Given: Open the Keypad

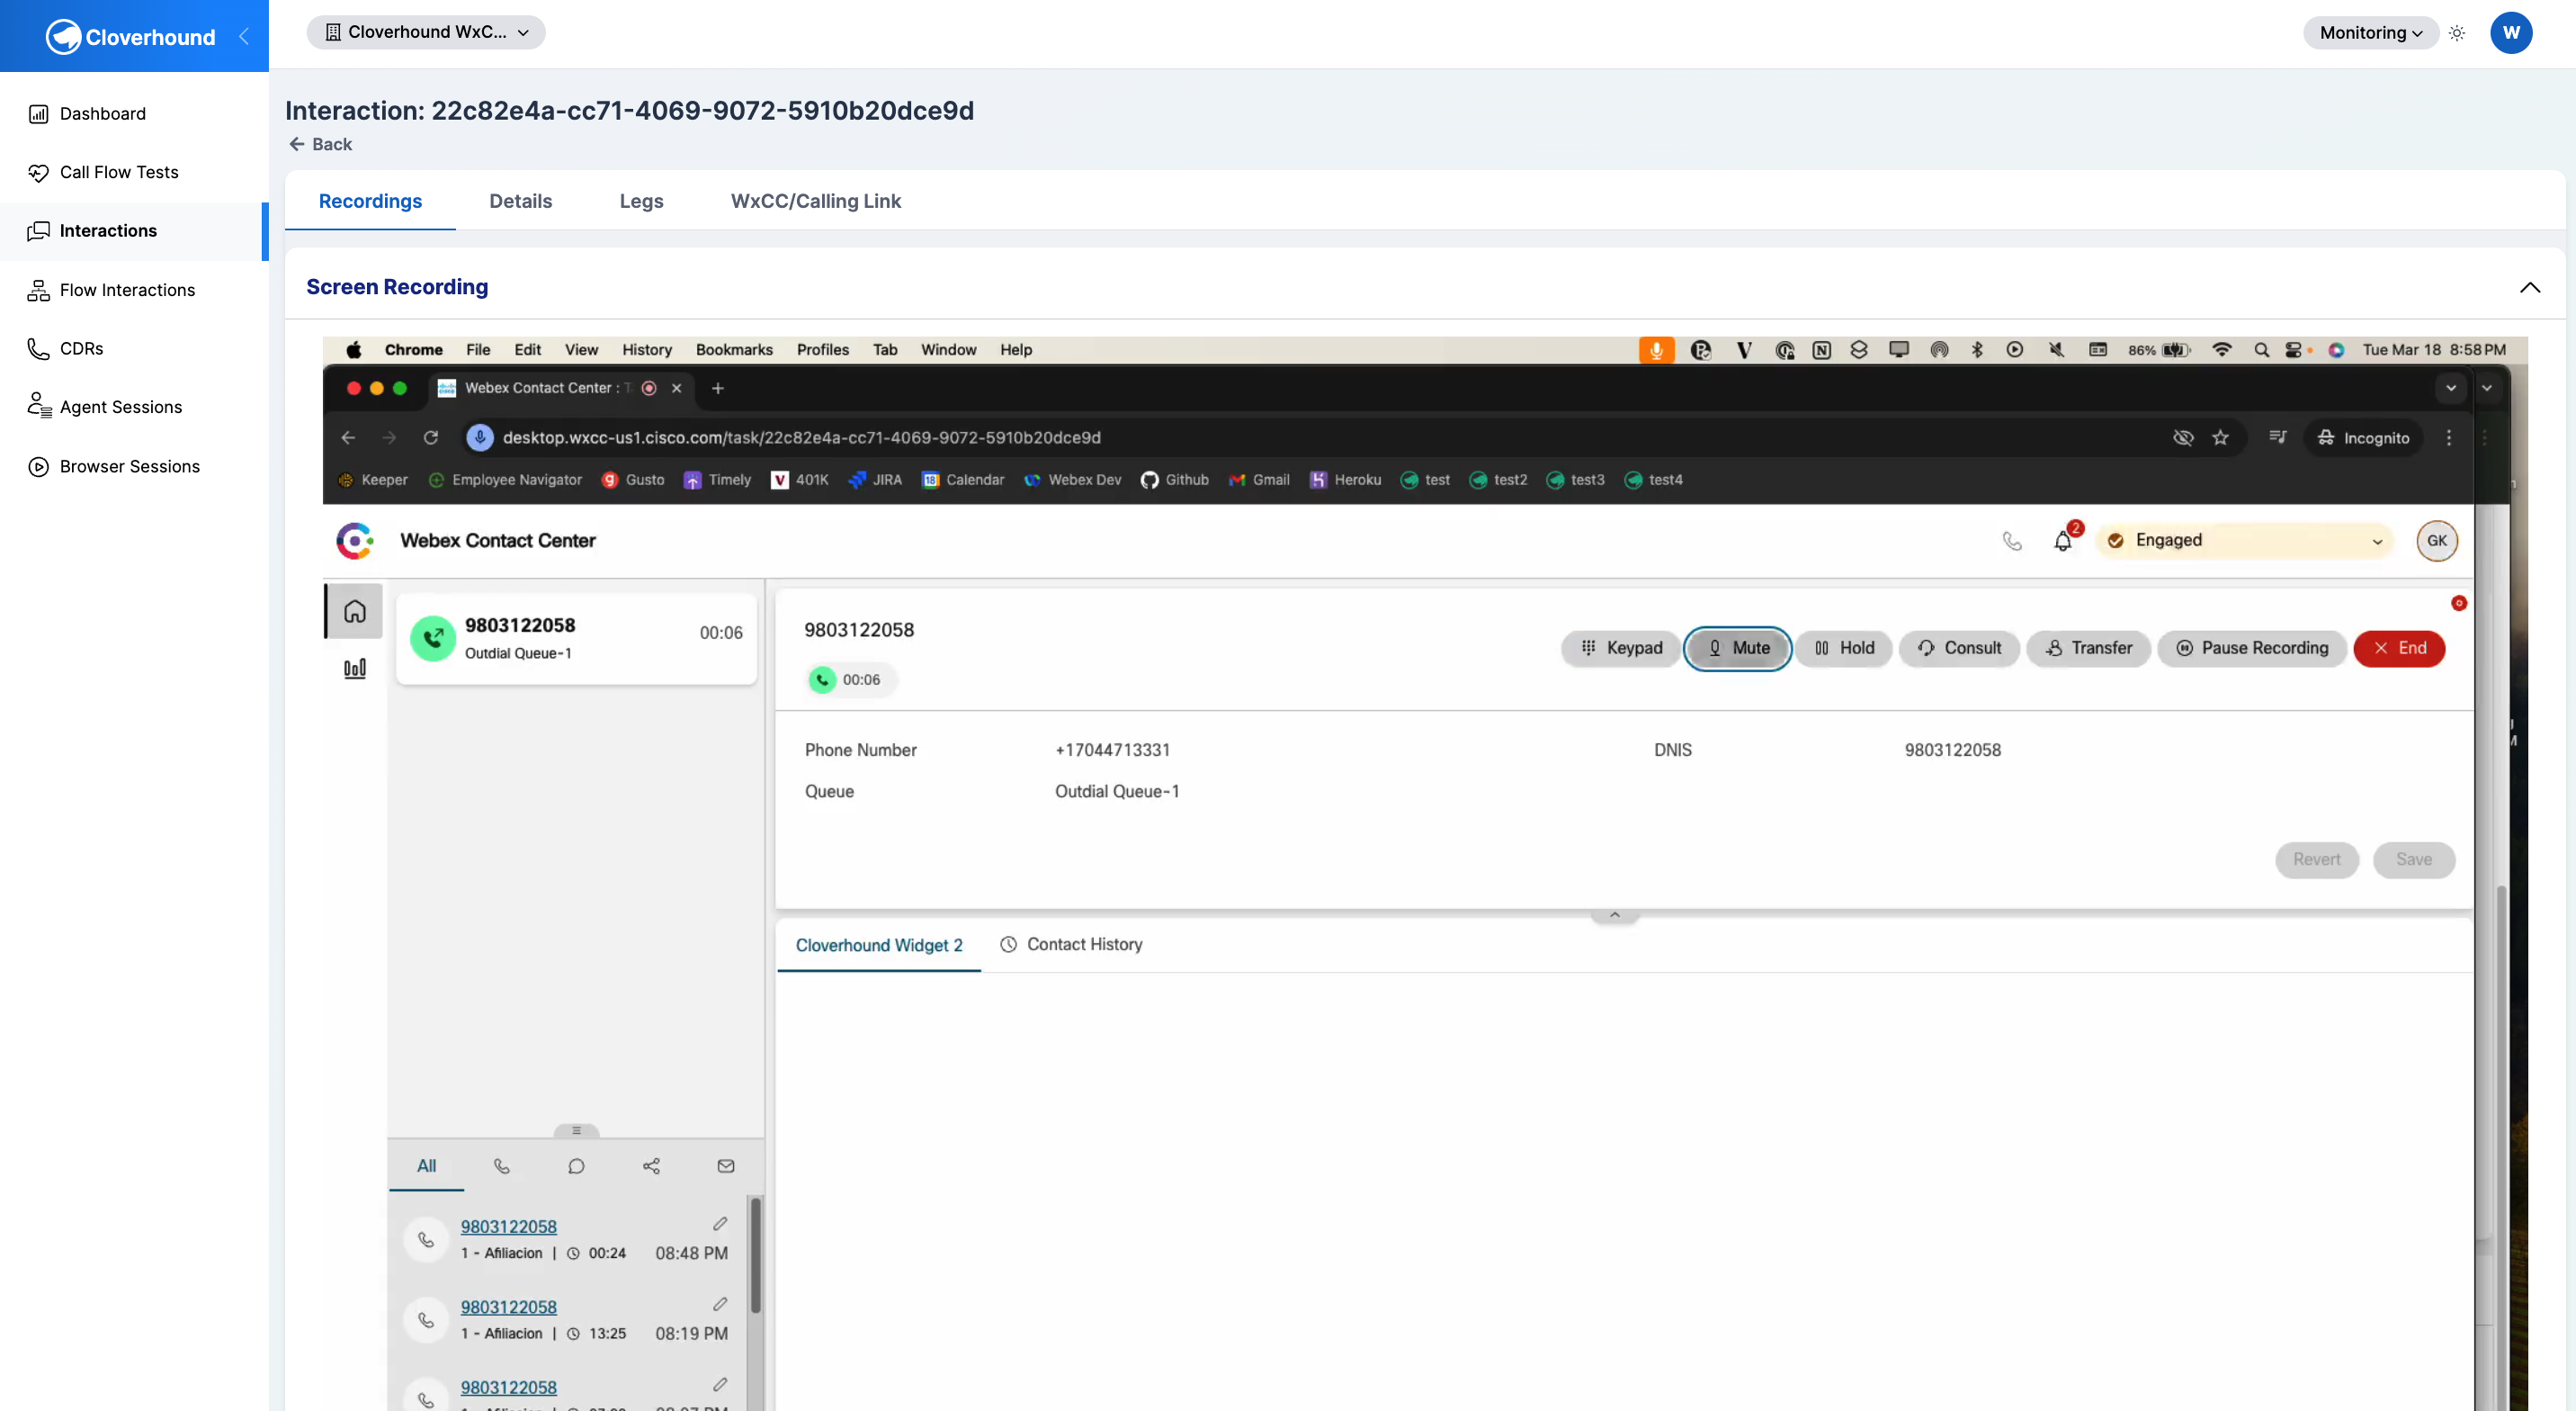Looking at the screenshot, I should click(1621, 648).
